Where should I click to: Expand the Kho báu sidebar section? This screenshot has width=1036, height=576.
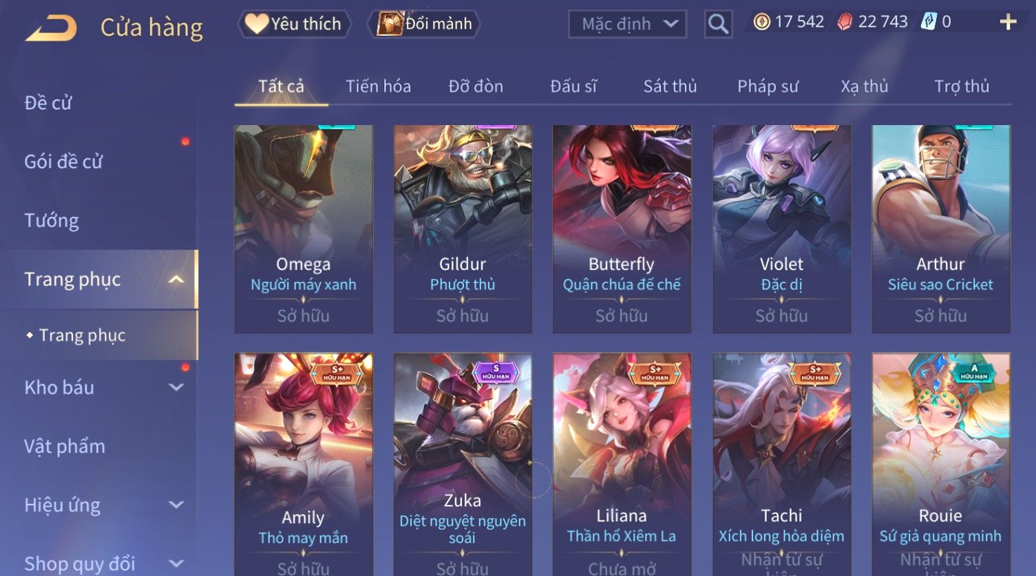coord(176,387)
